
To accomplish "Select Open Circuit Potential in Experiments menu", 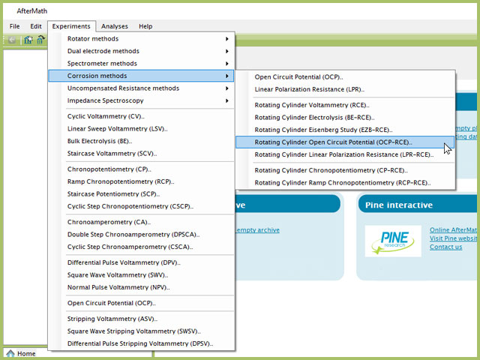I will tap(141, 303).
